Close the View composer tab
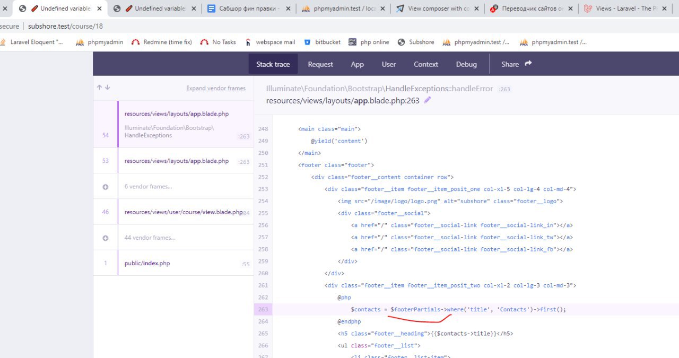This screenshot has height=358, width=679. [x=477, y=8]
